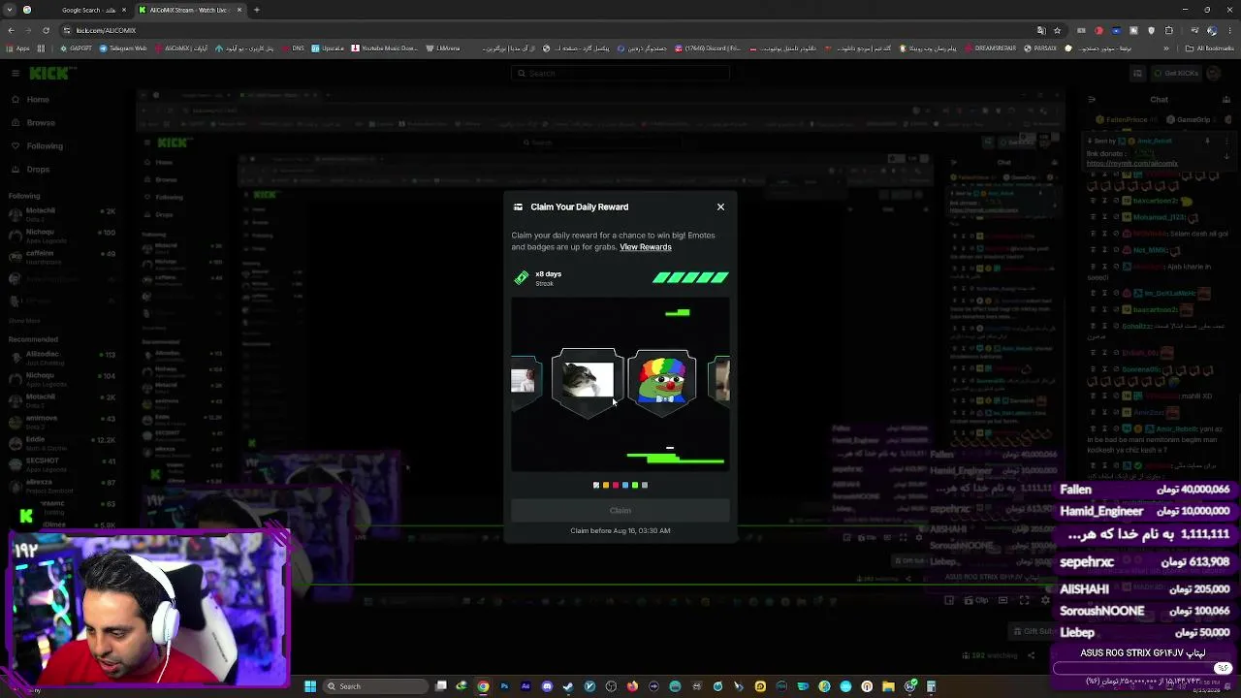
Task: Open Chrome three-dot menu
Action: coord(1230,30)
